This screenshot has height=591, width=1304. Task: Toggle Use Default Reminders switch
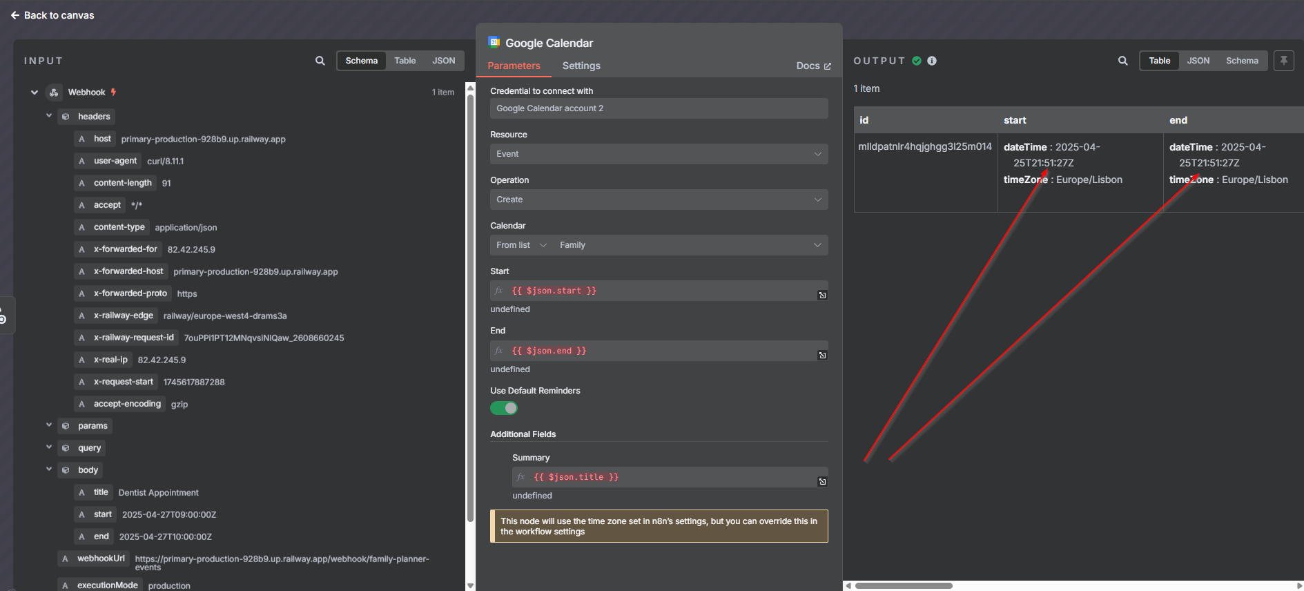(504, 408)
